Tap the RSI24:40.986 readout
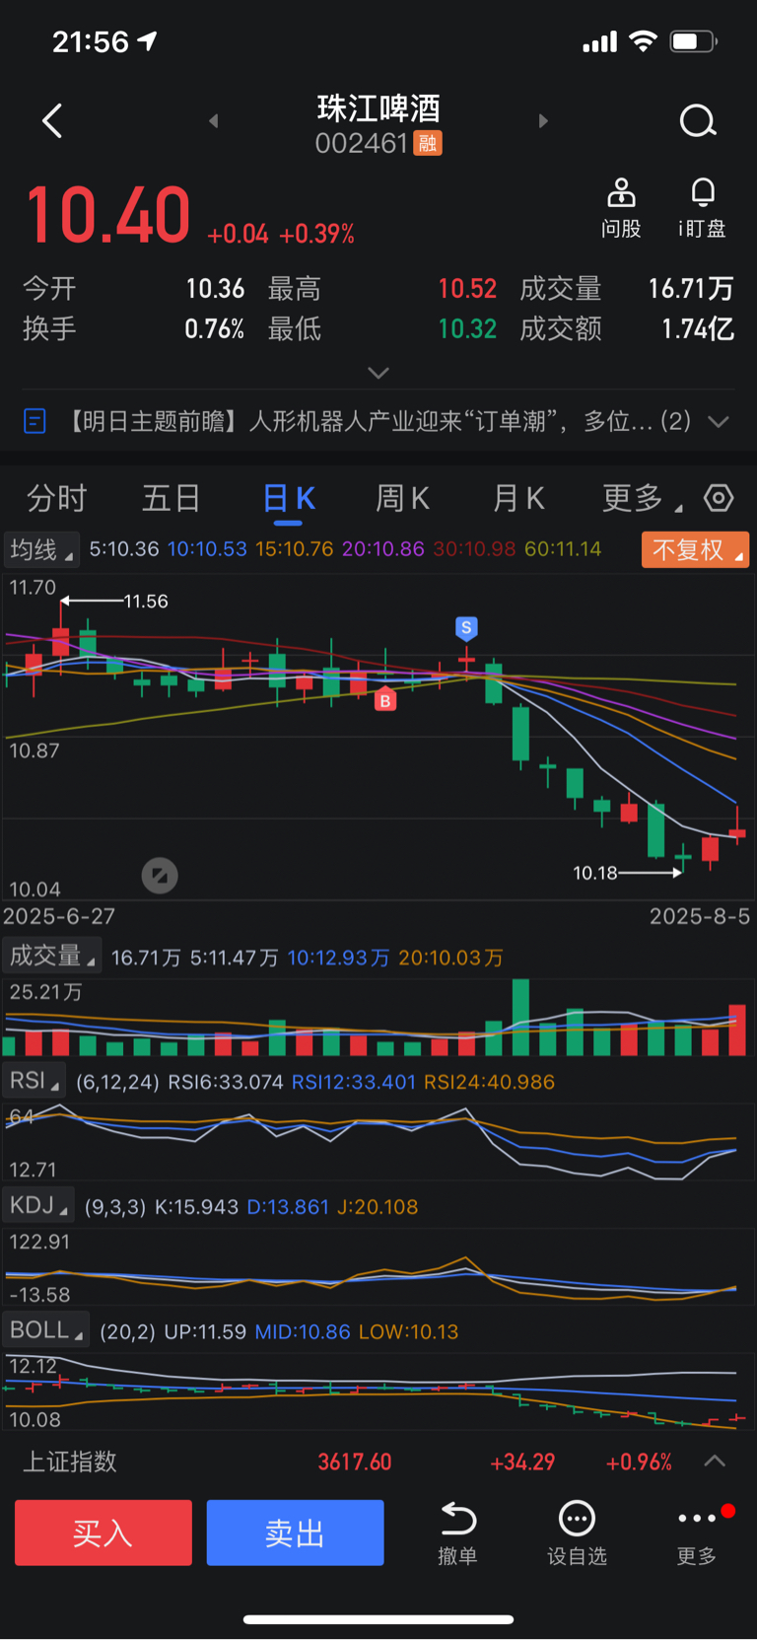The height and width of the screenshot is (1640, 757). click(x=489, y=1082)
